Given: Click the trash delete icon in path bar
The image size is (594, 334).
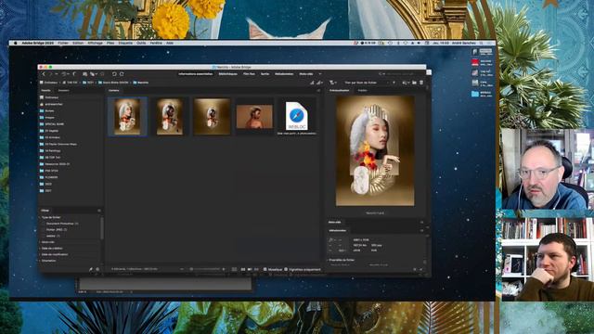Looking at the screenshot, I should pyautogui.click(x=421, y=83).
